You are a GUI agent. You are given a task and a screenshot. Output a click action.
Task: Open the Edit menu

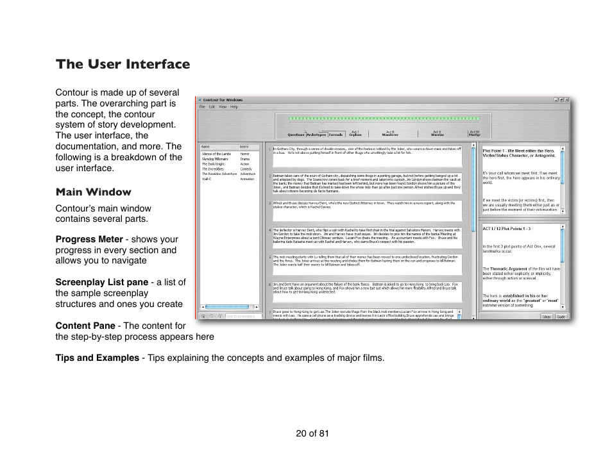[x=212, y=107]
